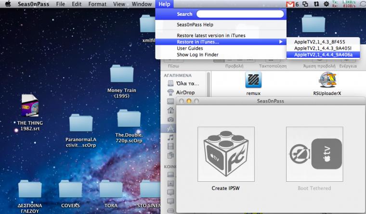This screenshot has height=214, width=366.
Task: Select the Paranormal.Activit...scOrp folder
Action: point(81,122)
